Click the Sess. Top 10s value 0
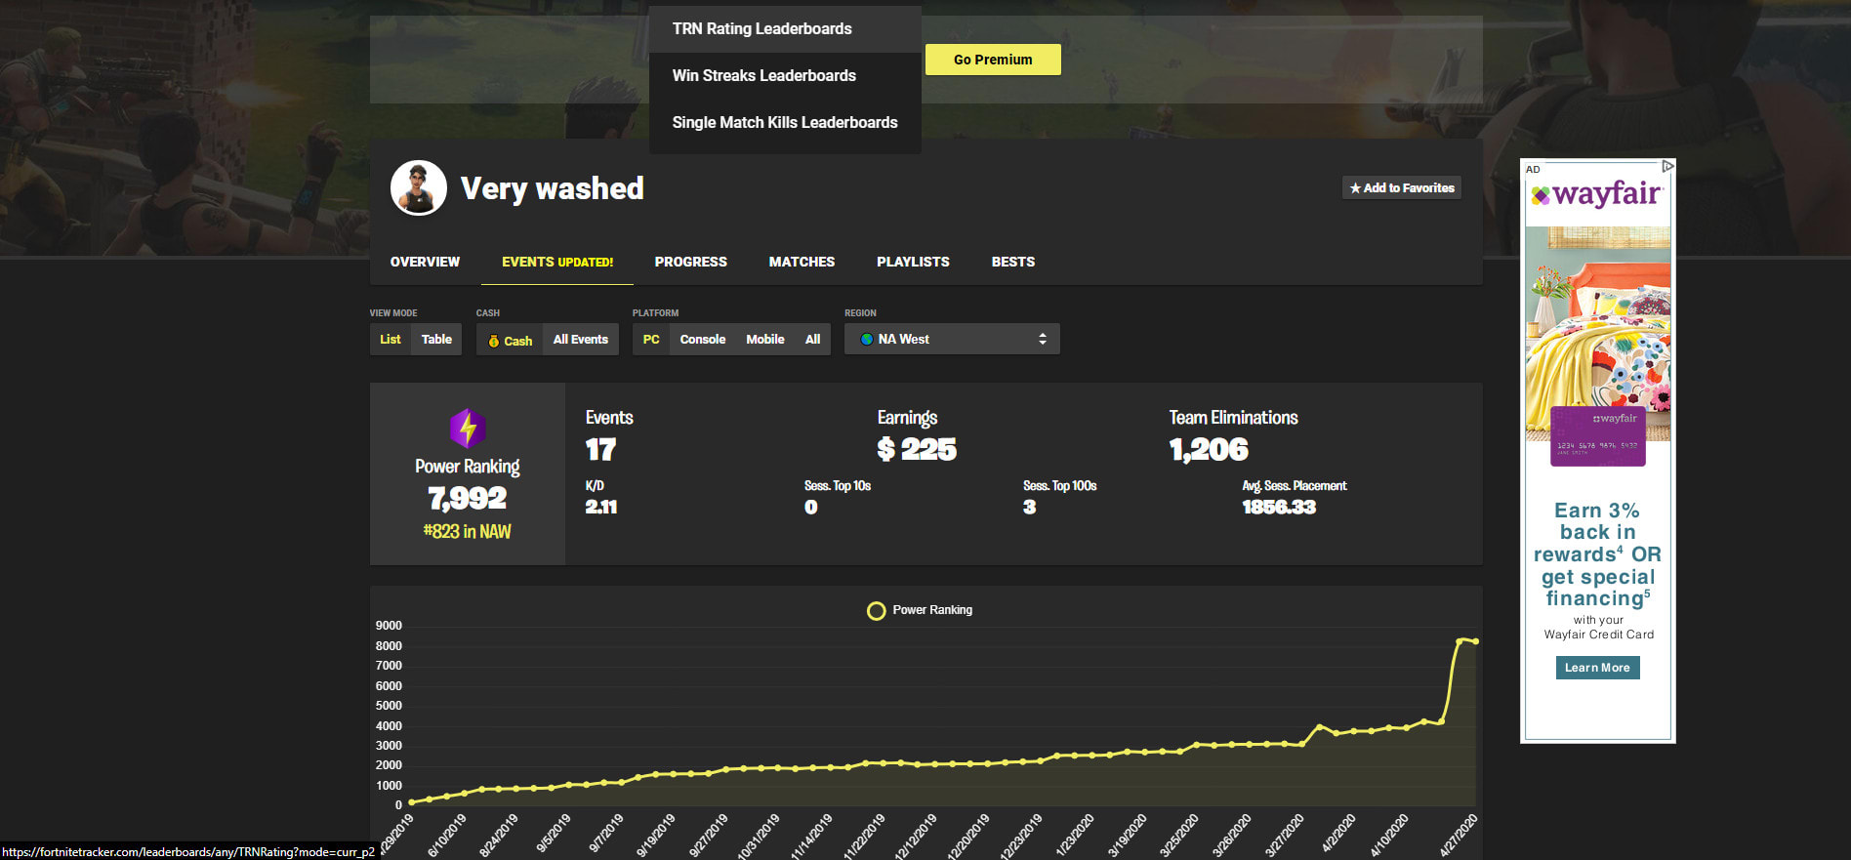 click(810, 507)
